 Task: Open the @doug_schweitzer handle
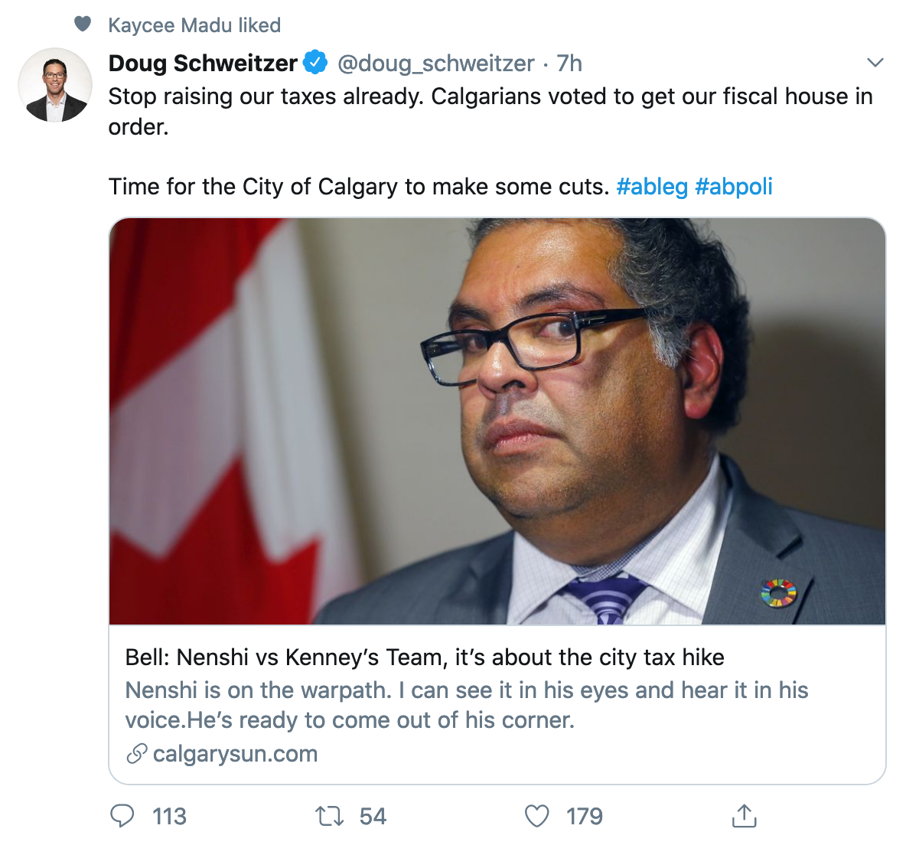click(x=435, y=63)
